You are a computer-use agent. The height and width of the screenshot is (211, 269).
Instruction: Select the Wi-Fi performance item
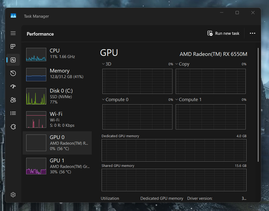[x=57, y=120]
